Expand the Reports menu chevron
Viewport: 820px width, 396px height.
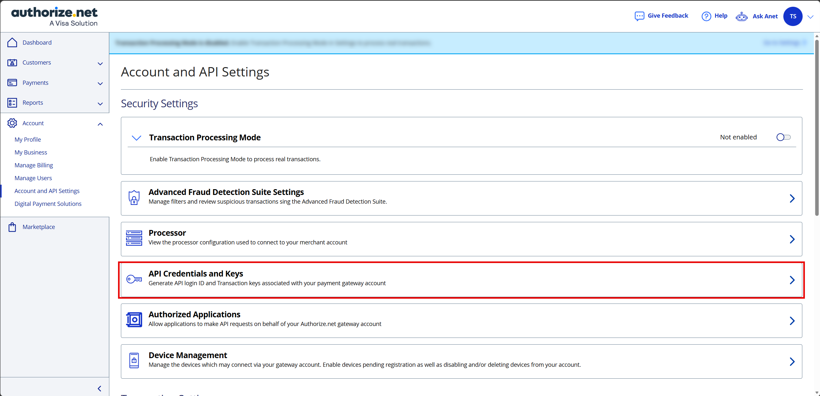pyautogui.click(x=100, y=104)
